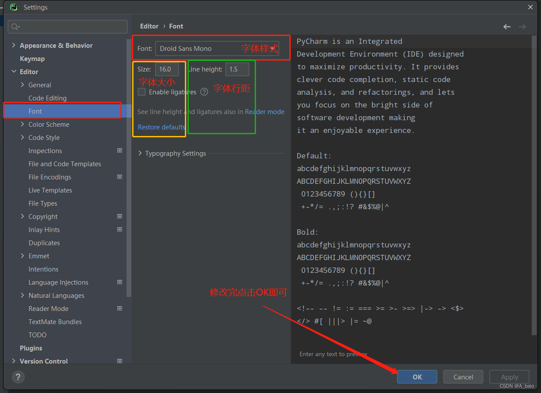The image size is (541, 393).
Task: Follow the Reader mode link
Action: (x=265, y=112)
